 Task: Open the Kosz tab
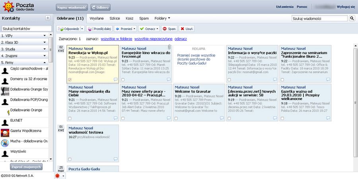pyautogui.click(x=129, y=18)
